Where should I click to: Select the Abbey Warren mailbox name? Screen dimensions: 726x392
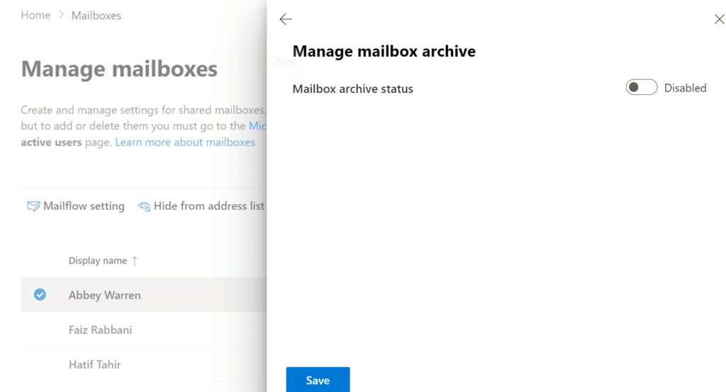tap(105, 296)
